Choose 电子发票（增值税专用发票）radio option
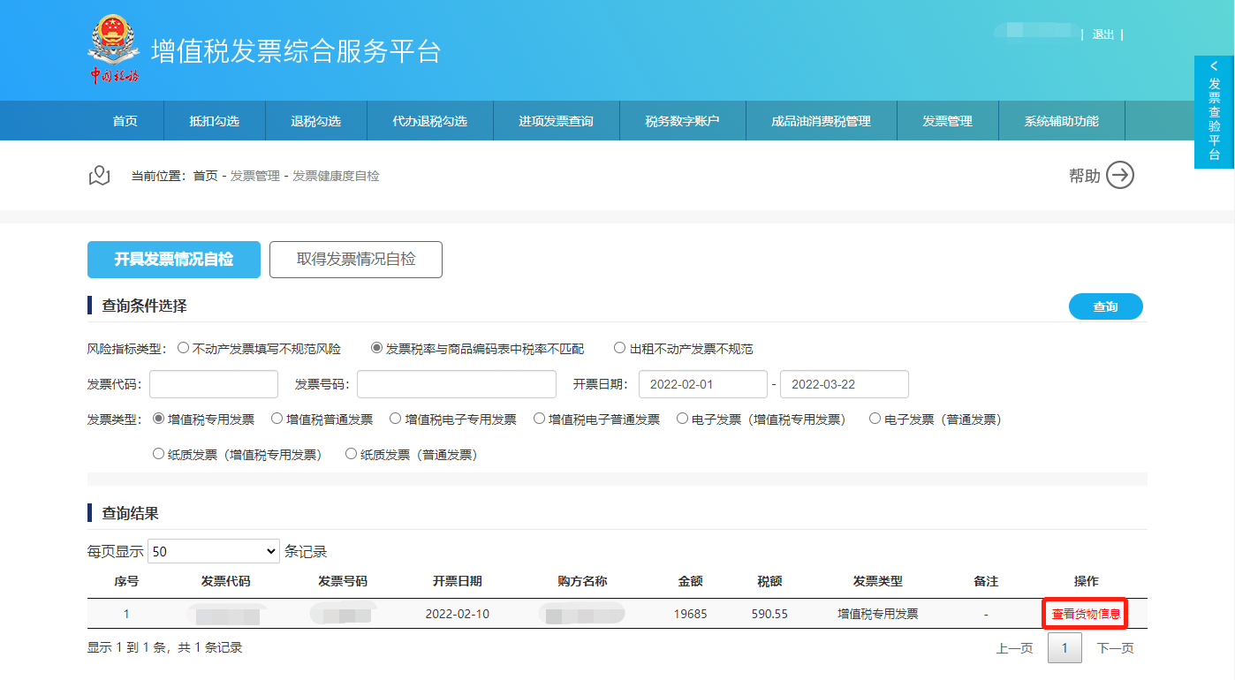The width and height of the screenshot is (1235, 680). pyautogui.click(x=682, y=419)
